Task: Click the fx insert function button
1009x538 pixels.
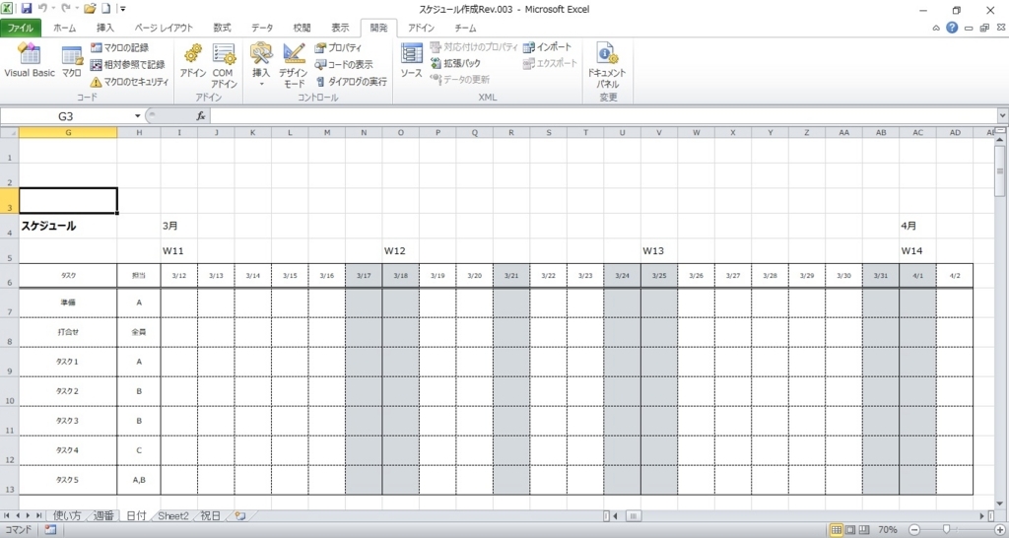Action: 201,116
